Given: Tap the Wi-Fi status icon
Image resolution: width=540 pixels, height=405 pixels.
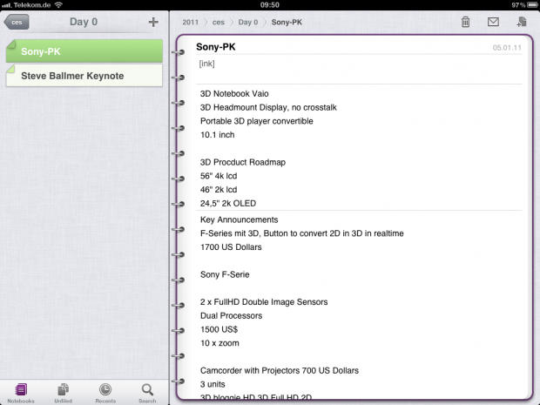Looking at the screenshot, I should tap(59, 5).
